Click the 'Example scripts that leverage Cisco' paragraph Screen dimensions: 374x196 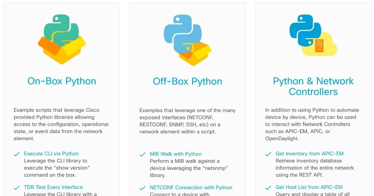(61, 124)
